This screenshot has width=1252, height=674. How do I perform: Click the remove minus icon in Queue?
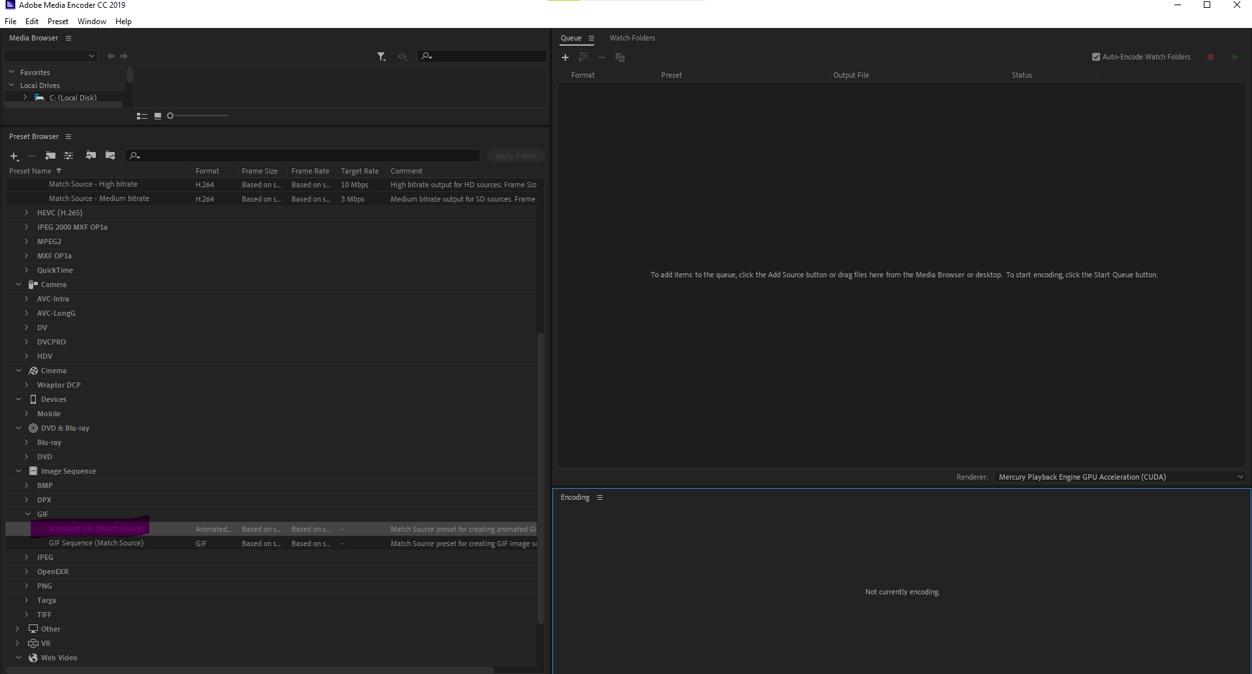[x=602, y=57]
